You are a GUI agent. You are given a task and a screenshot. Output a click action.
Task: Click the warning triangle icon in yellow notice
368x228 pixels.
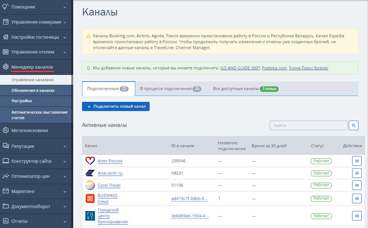point(88,36)
